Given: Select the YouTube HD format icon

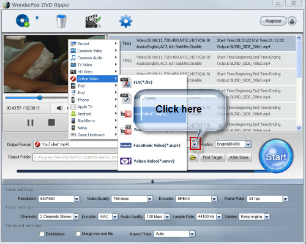Looking at the screenshot, I should [126, 130].
